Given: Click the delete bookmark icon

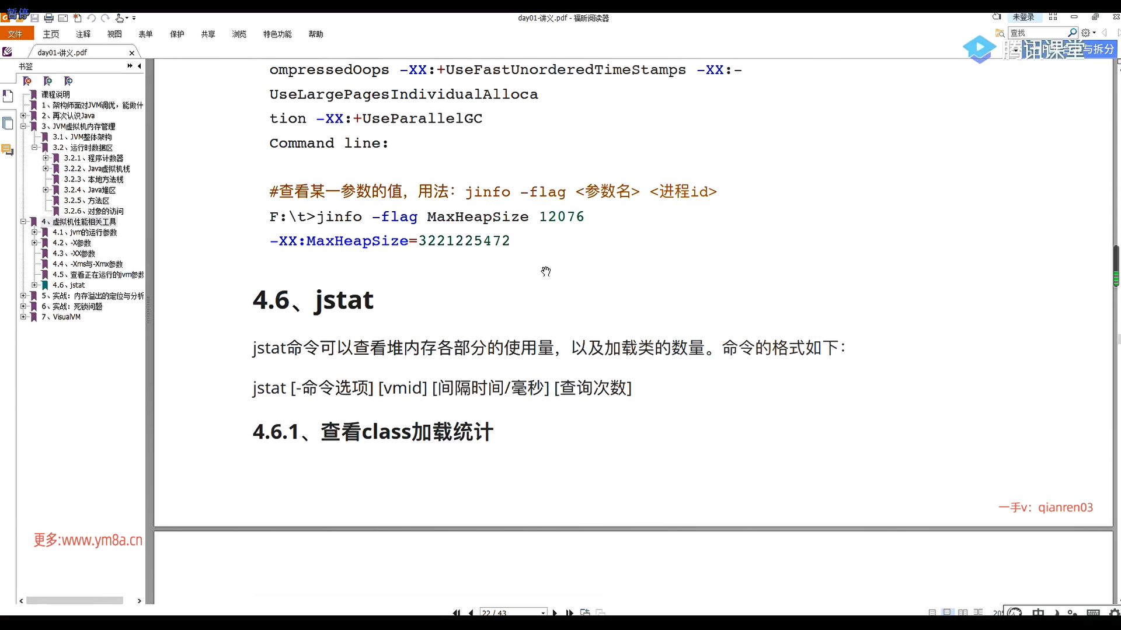Looking at the screenshot, I should pos(27,81).
